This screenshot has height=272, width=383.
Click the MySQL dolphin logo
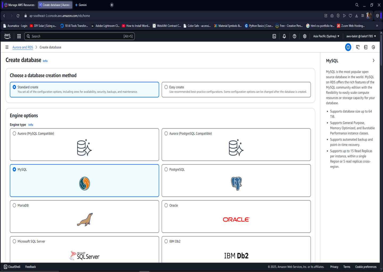[x=85, y=184]
